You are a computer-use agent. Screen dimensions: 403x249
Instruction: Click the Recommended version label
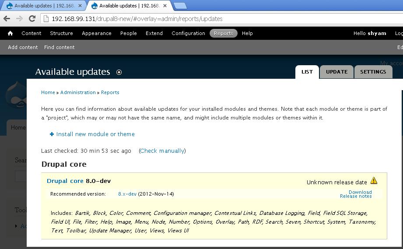(x=78, y=194)
